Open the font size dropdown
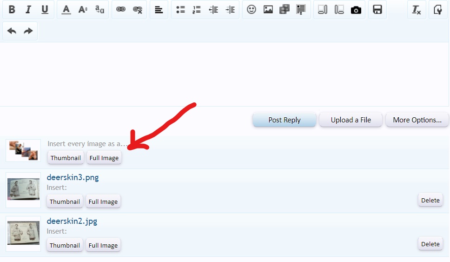The height and width of the screenshot is (262, 450). 83,10
